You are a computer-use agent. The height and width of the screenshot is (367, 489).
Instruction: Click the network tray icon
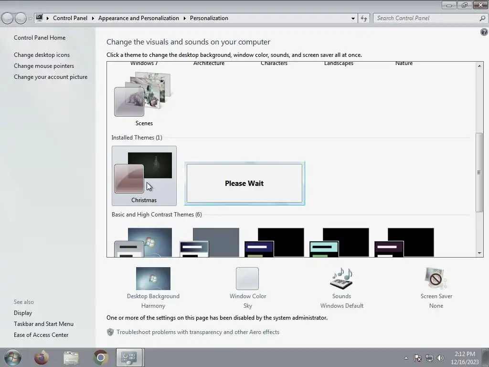point(429,358)
